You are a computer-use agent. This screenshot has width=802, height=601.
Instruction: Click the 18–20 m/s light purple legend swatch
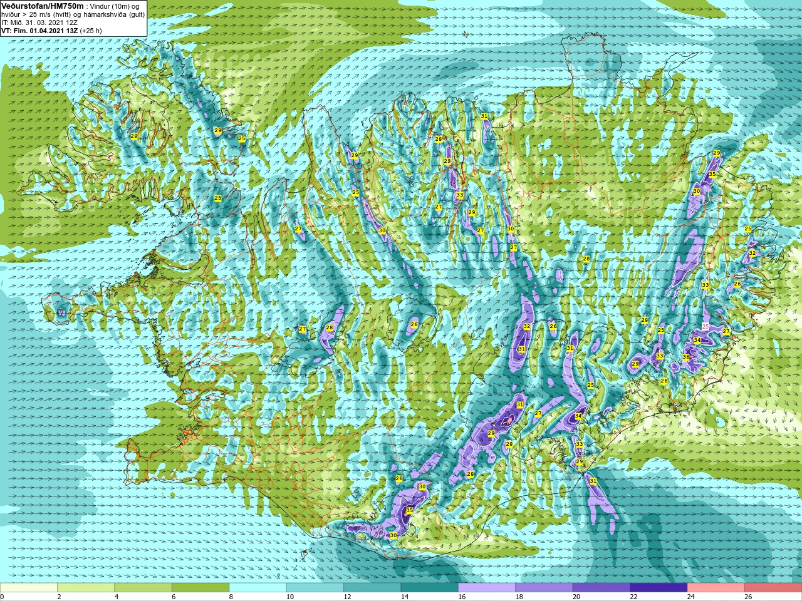pyautogui.click(x=544, y=587)
